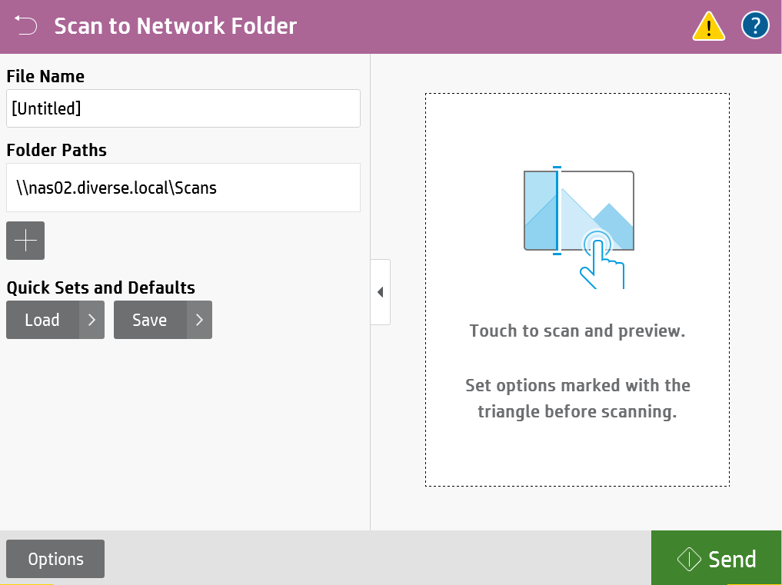Click the Folder Paths heading
This screenshot has width=782, height=585.
57,150
